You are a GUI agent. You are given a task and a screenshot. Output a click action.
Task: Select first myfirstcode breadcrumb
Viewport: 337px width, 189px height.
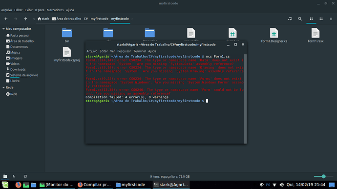[99, 19]
